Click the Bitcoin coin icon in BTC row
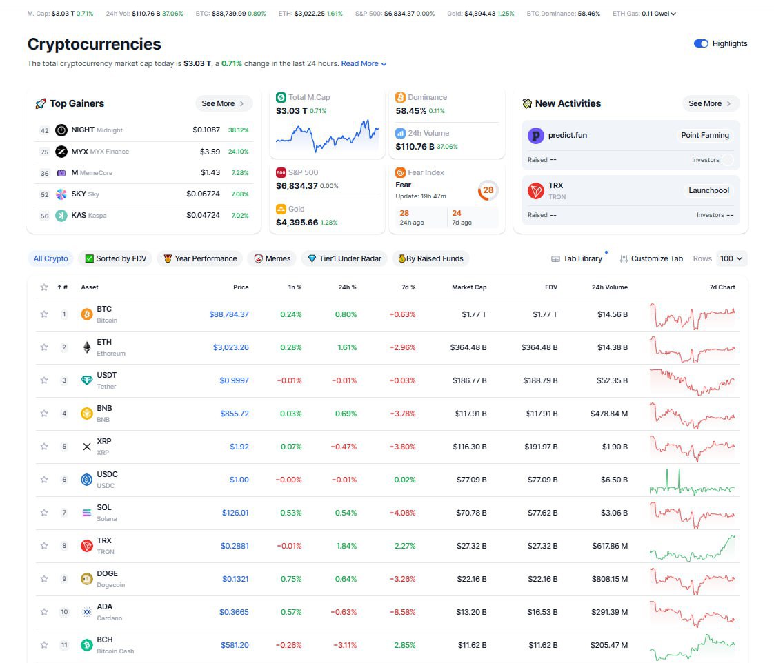774x663 pixels. [87, 314]
